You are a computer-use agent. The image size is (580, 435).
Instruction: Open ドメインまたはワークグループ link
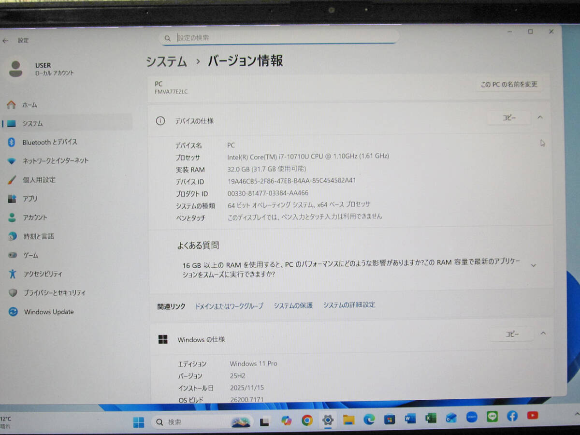click(229, 306)
